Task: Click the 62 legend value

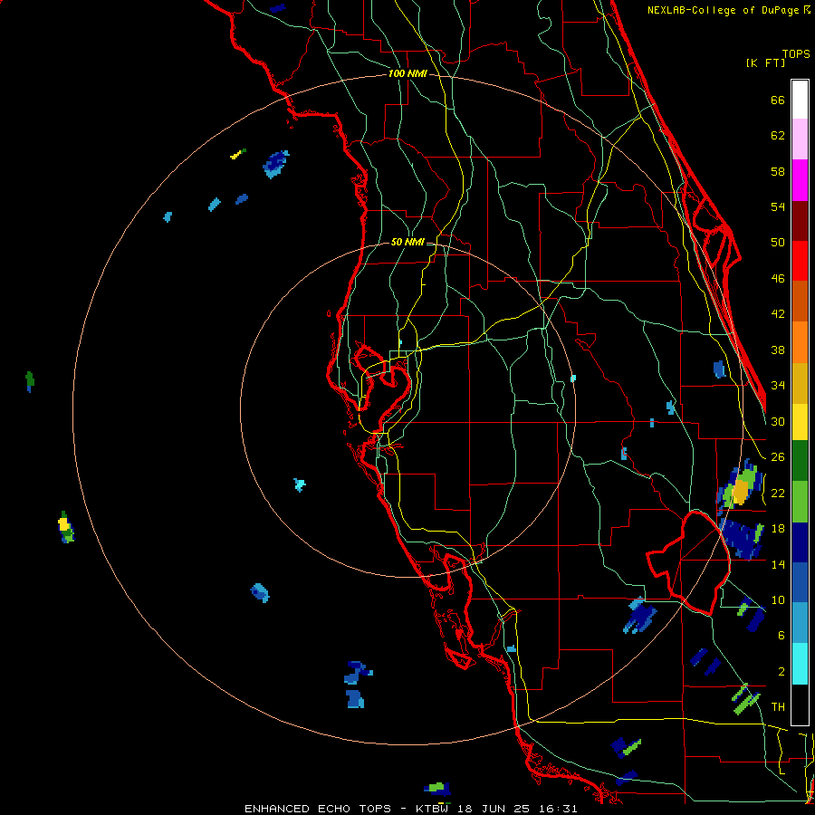Action: coord(778,136)
